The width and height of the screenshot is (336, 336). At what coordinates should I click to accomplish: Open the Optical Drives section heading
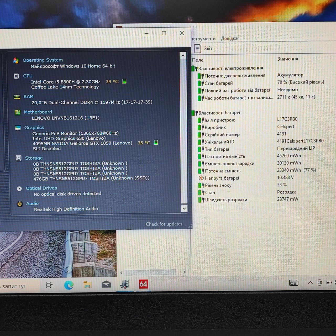click(41, 188)
